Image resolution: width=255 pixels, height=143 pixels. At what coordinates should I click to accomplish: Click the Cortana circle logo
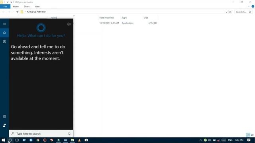click(x=41, y=28)
